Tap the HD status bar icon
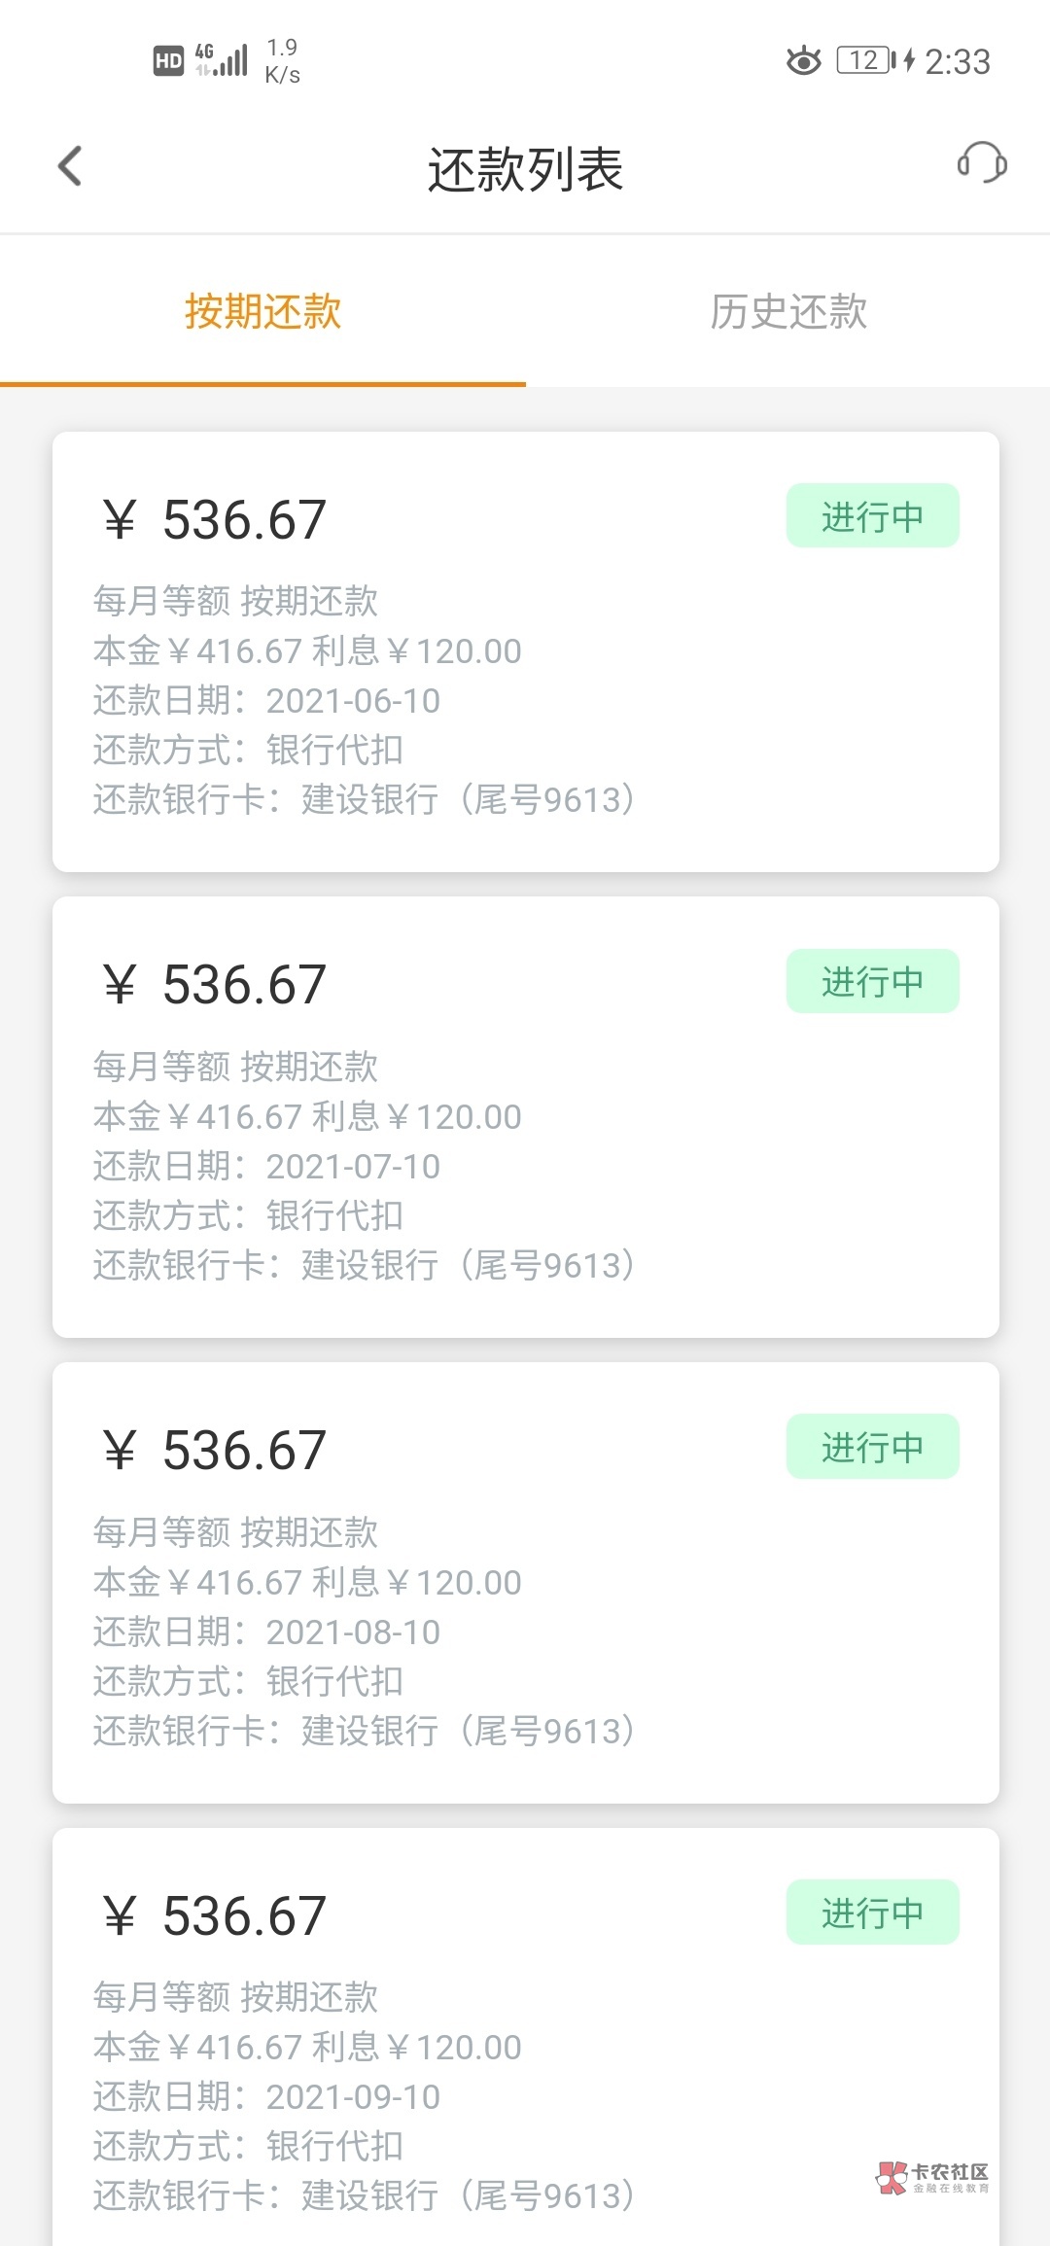The image size is (1050, 2246). tap(168, 61)
